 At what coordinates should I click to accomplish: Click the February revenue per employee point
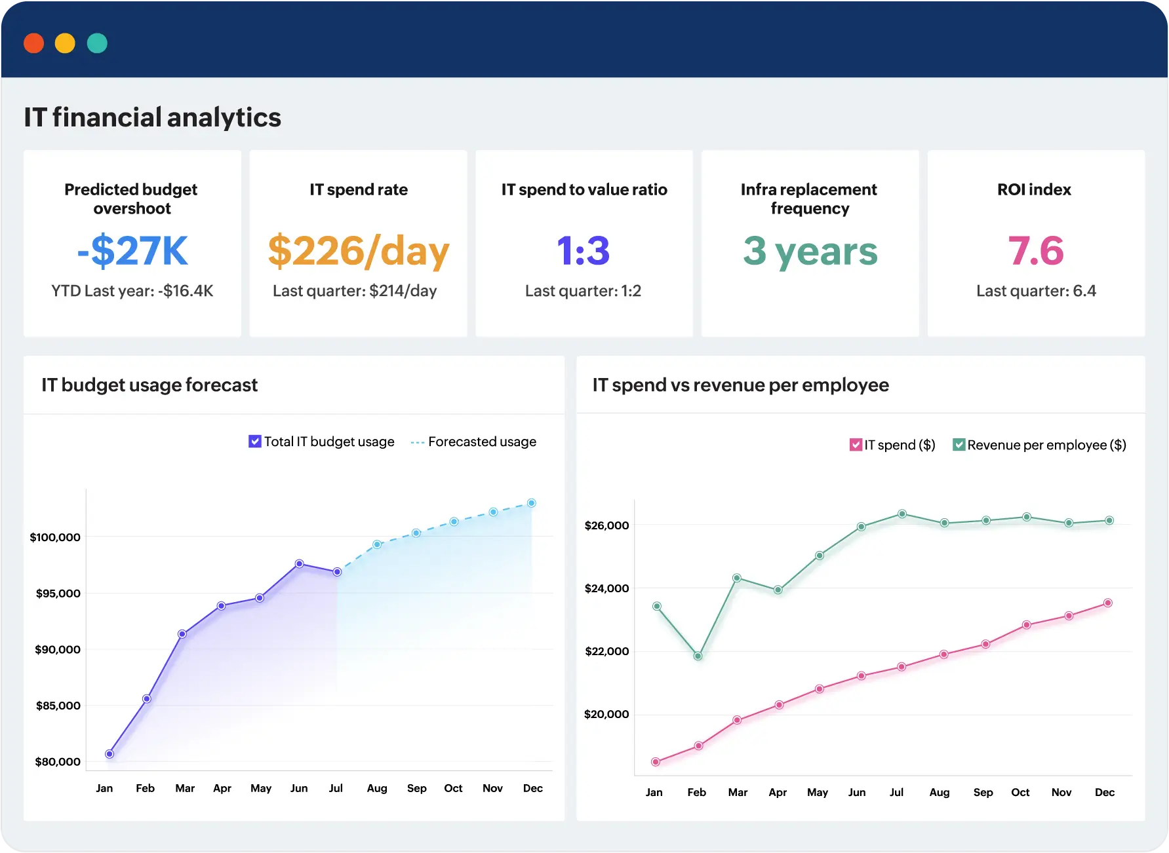[x=698, y=656]
